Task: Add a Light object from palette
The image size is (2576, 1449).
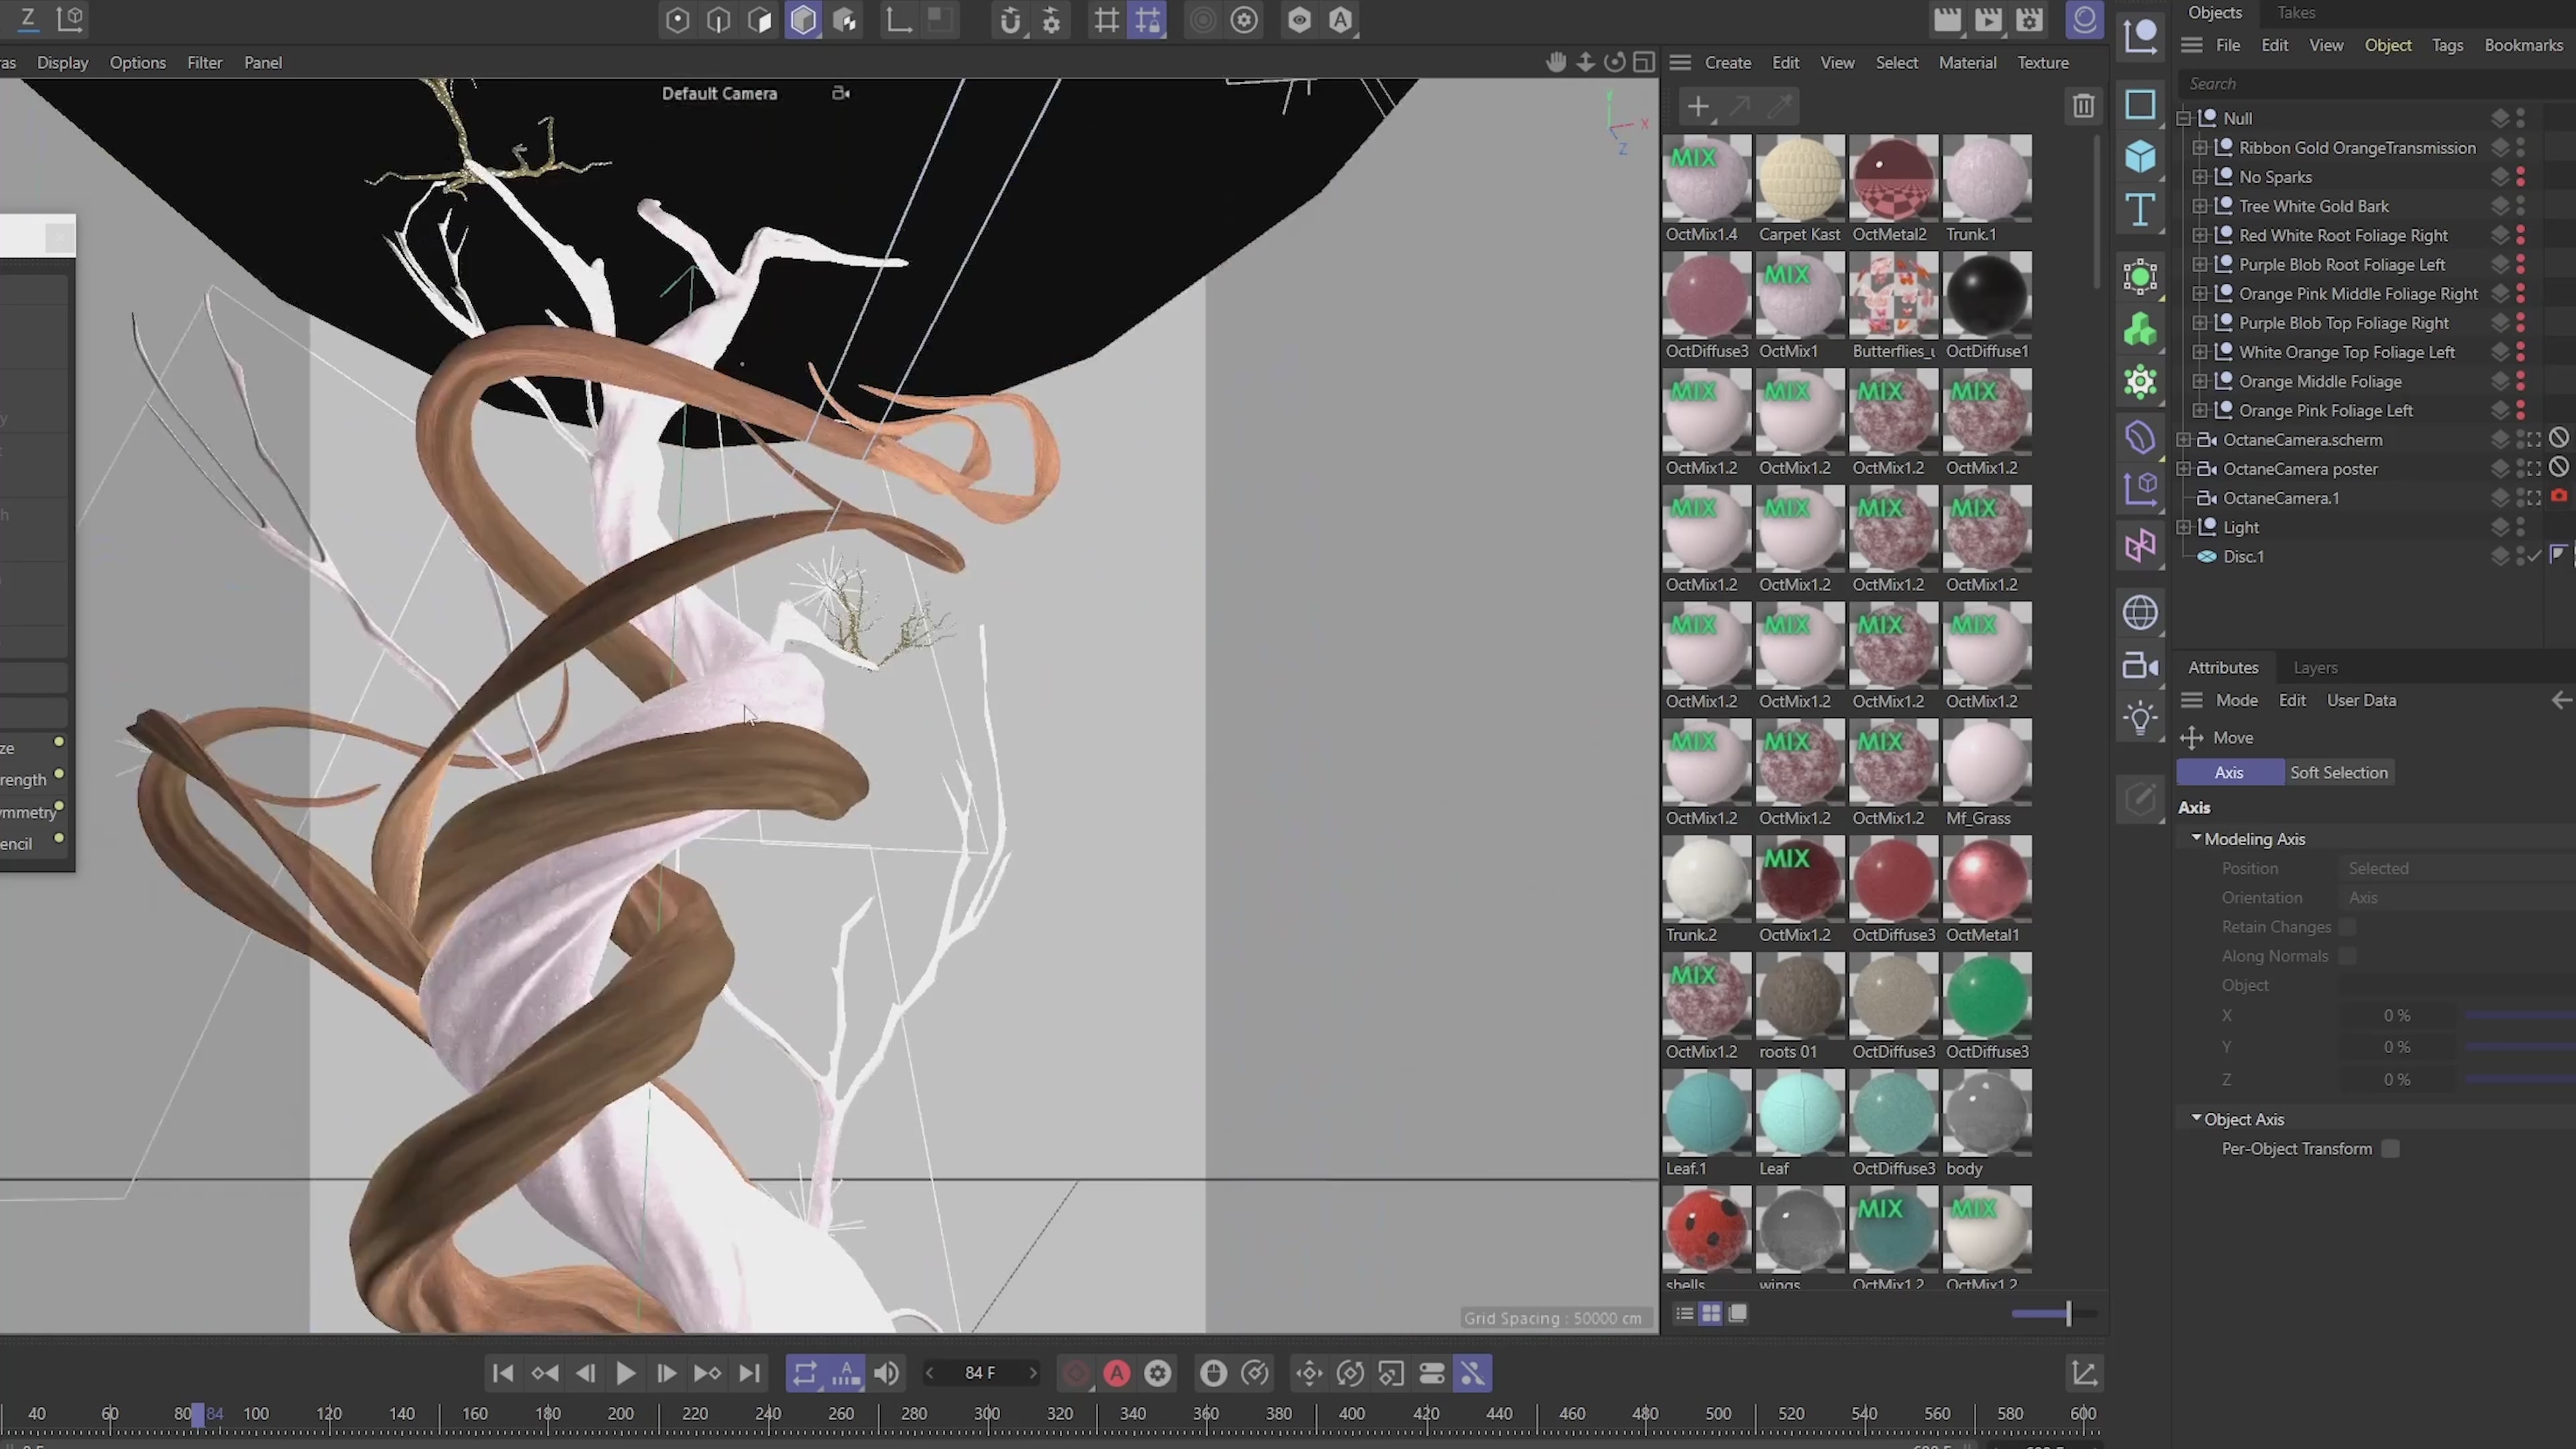Action: [2140, 718]
